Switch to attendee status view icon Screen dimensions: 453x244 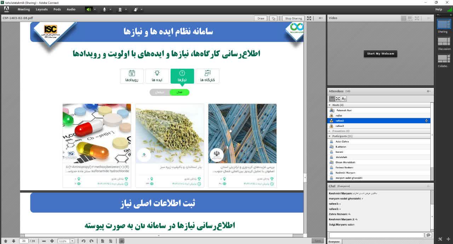click(x=344, y=99)
